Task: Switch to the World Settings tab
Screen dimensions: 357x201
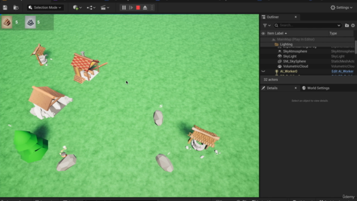Action: pyautogui.click(x=316, y=88)
